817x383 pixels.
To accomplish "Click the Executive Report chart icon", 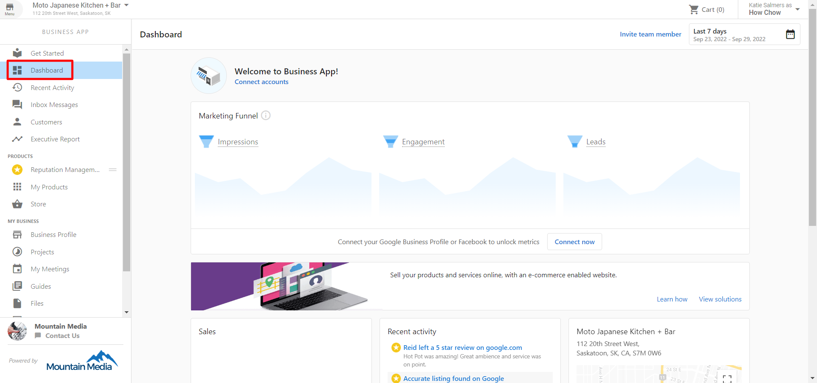I will [x=17, y=139].
